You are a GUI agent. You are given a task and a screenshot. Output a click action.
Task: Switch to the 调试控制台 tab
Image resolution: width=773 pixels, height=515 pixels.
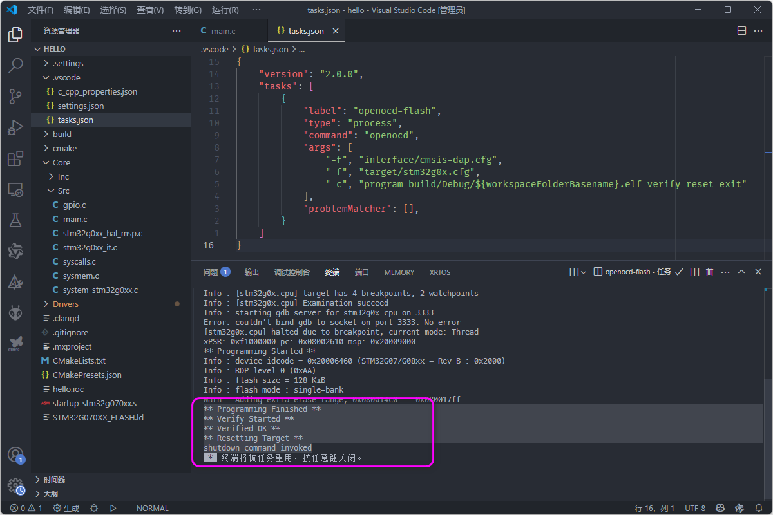click(x=292, y=272)
